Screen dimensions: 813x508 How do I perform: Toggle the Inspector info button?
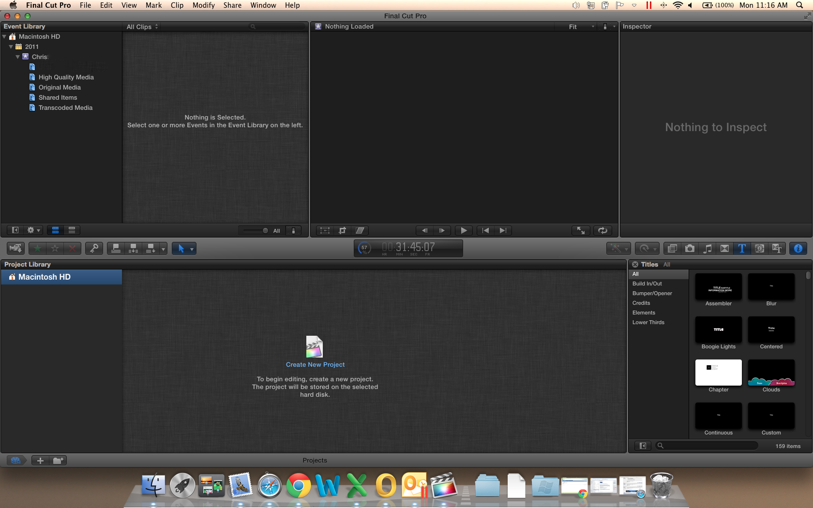[x=798, y=248]
